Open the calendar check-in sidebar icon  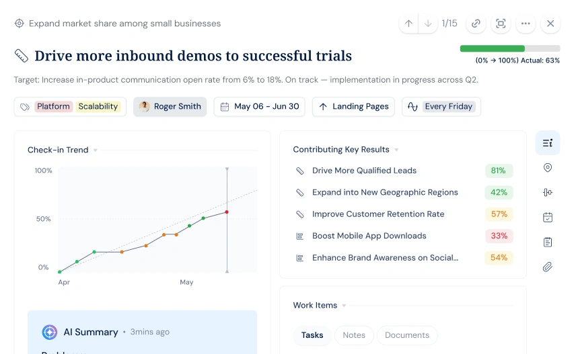pyautogui.click(x=548, y=217)
